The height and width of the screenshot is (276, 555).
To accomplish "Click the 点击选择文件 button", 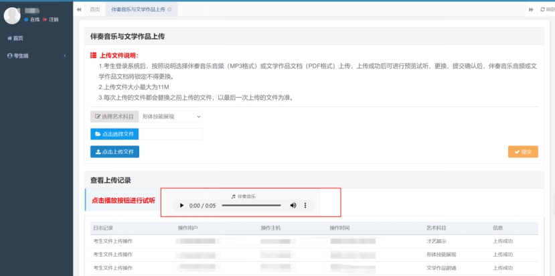I will [114, 134].
